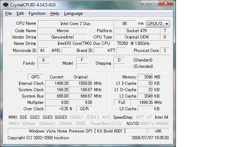The image size is (227, 147).
Task: Click the Name String field with T5250
Action: click(x=104, y=43)
